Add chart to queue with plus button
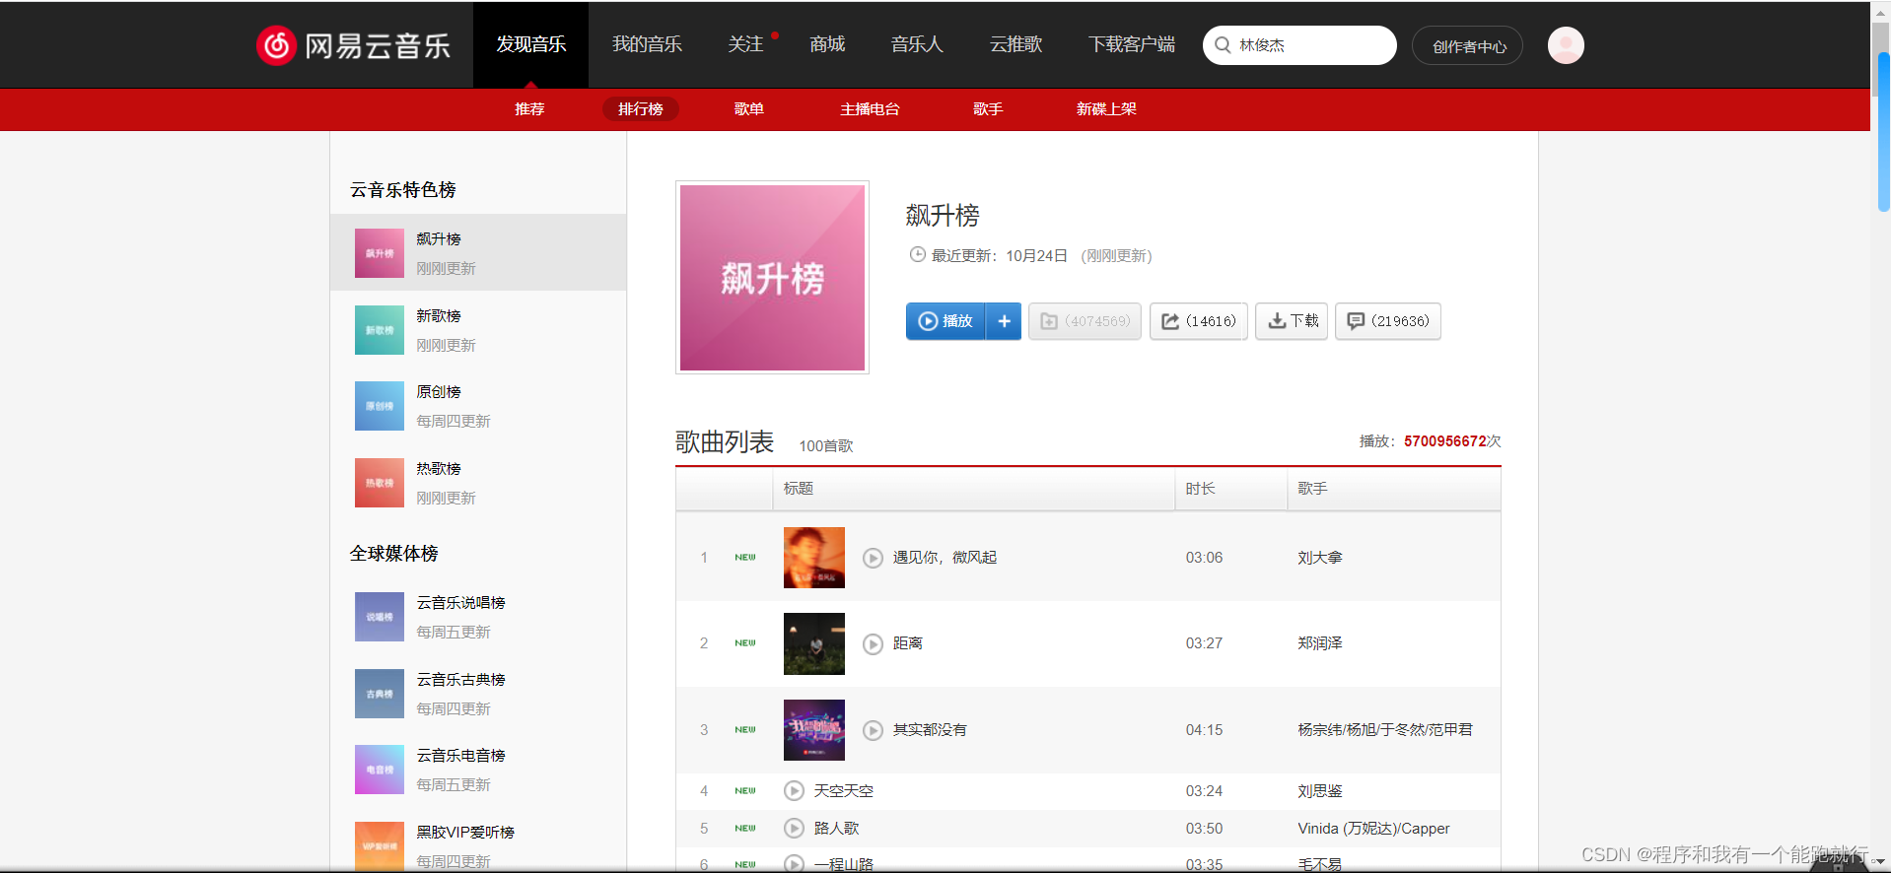1891x873 pixels. click(x=1004, y=321)
